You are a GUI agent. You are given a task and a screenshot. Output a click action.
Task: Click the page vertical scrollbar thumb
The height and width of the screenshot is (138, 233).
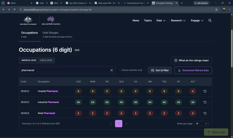[232, 48]
